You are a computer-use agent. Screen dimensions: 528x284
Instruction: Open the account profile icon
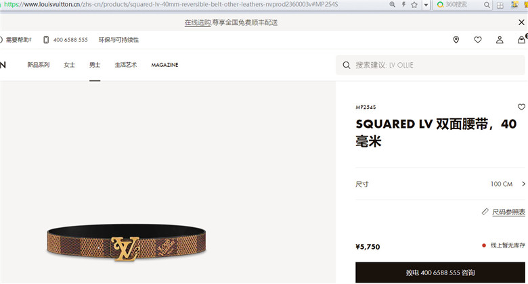click(500, 40)
